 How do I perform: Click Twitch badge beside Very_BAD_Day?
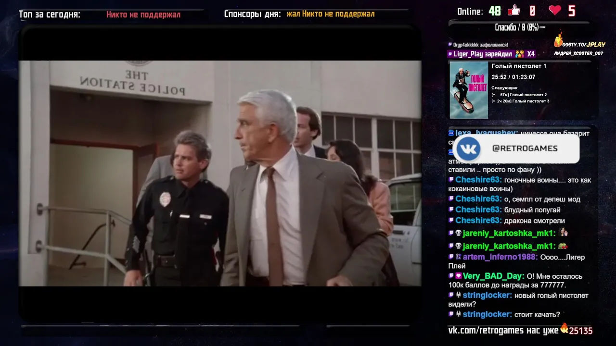451,276
